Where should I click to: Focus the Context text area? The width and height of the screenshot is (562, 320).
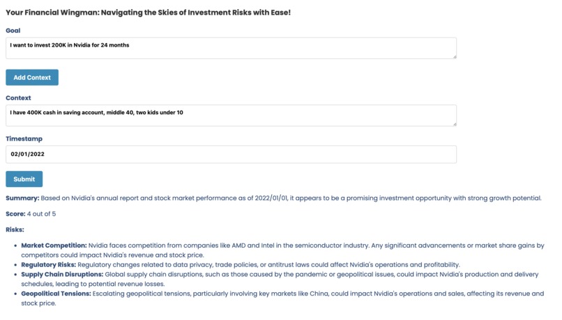pyautogui.click(x=230, y=115)
